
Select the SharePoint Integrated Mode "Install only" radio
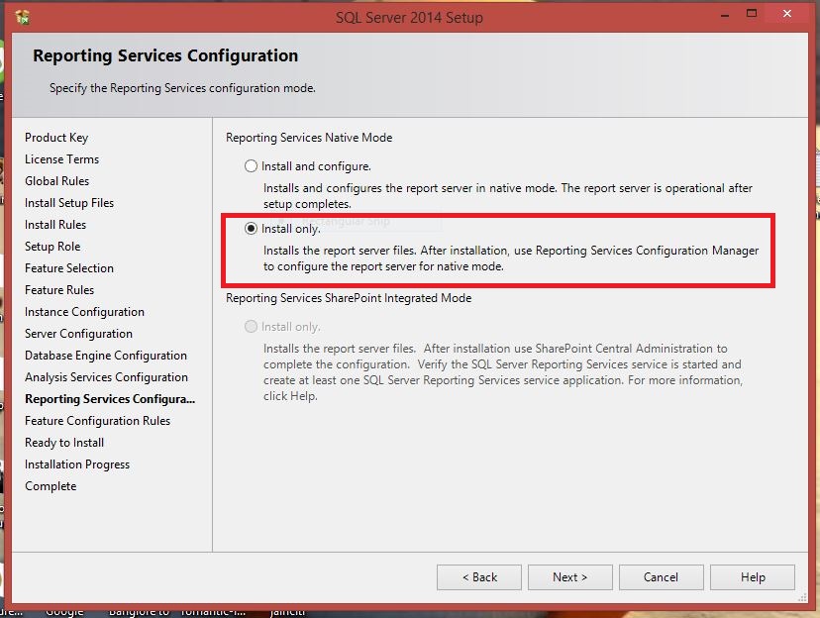(252, 327)
